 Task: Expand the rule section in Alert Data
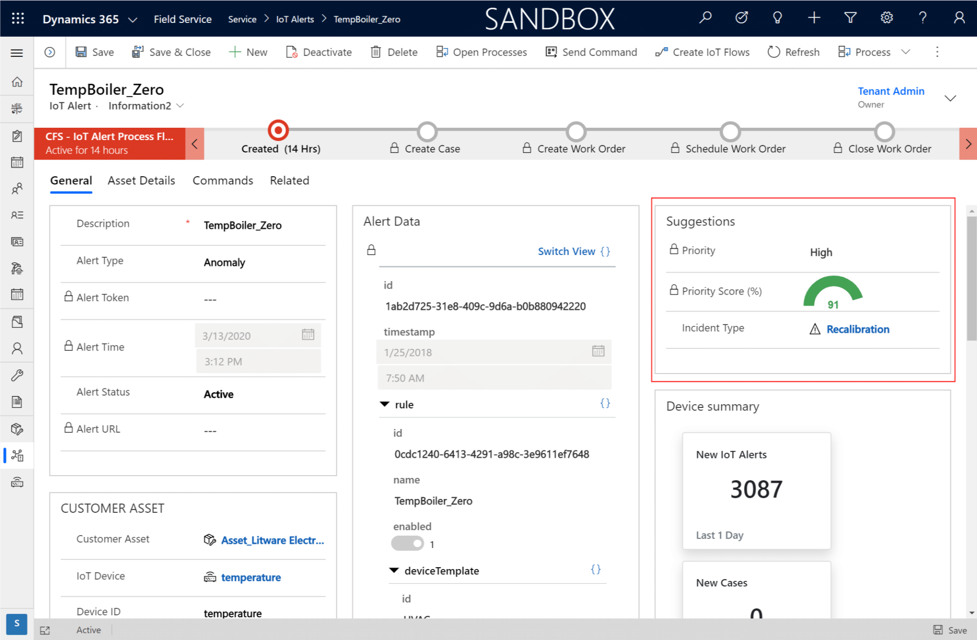click(385, 404)
